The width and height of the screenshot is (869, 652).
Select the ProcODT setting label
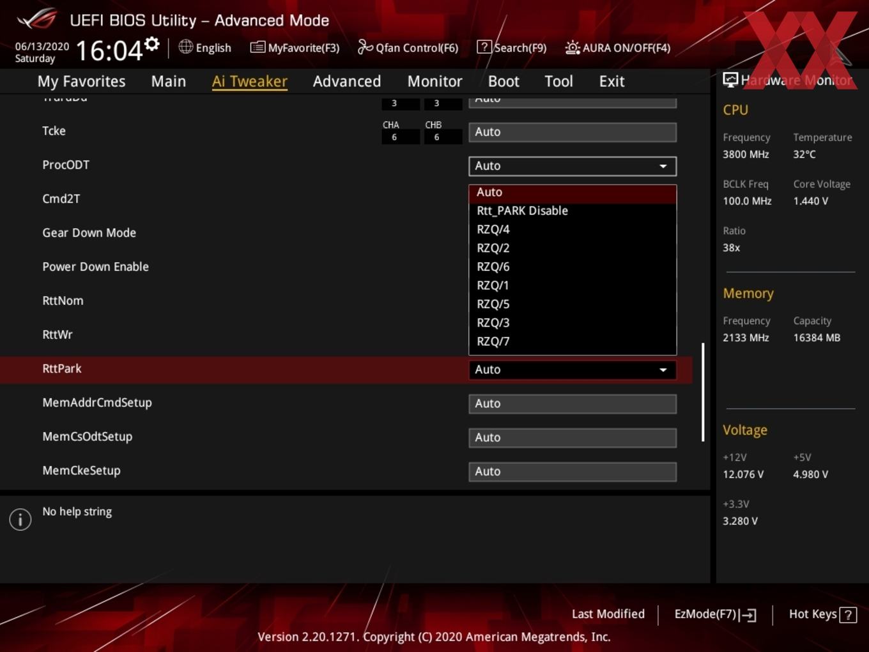[x=66, y=165]
